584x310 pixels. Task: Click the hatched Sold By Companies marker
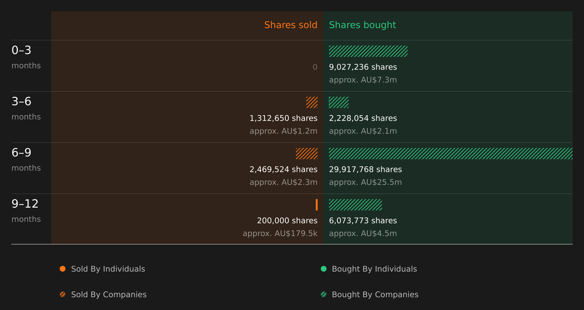click(63, 294)
